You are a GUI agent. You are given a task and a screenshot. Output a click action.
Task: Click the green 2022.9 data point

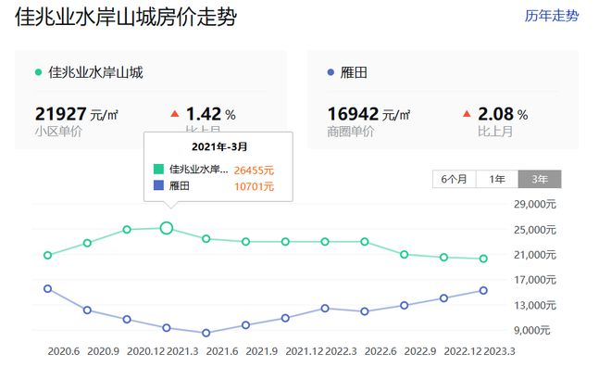click(x=404, y=254)
